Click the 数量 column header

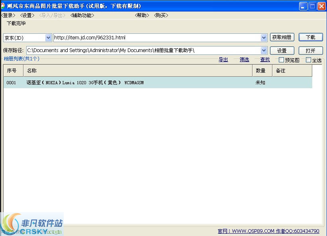(x=262, y=71)
